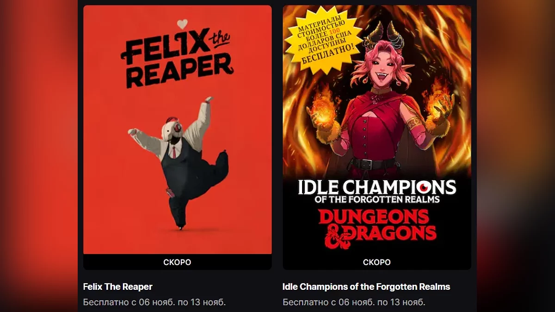Select the Felix The Reaper cover art

pos(178,129)
